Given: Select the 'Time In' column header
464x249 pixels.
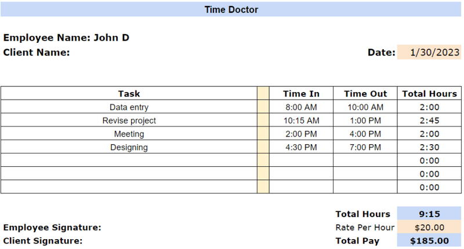Looking at the screenshot, I should pos(301,93).
